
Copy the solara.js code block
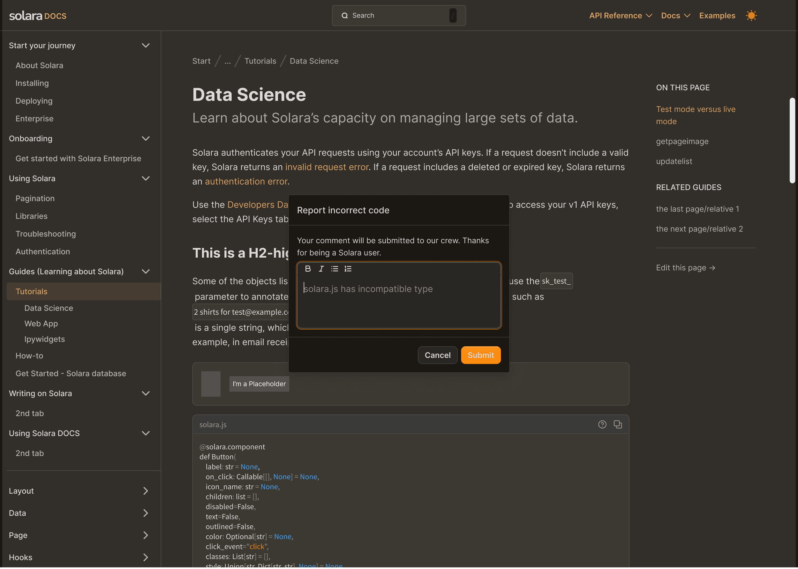click(x=618, y=425)
